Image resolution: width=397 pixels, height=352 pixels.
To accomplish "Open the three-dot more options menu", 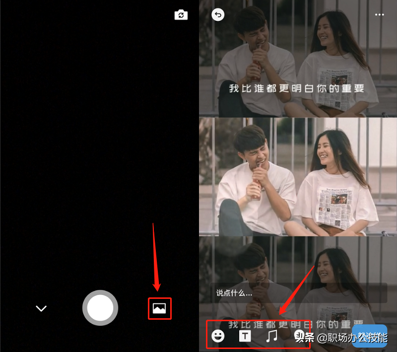I will (x=380, y=15).
